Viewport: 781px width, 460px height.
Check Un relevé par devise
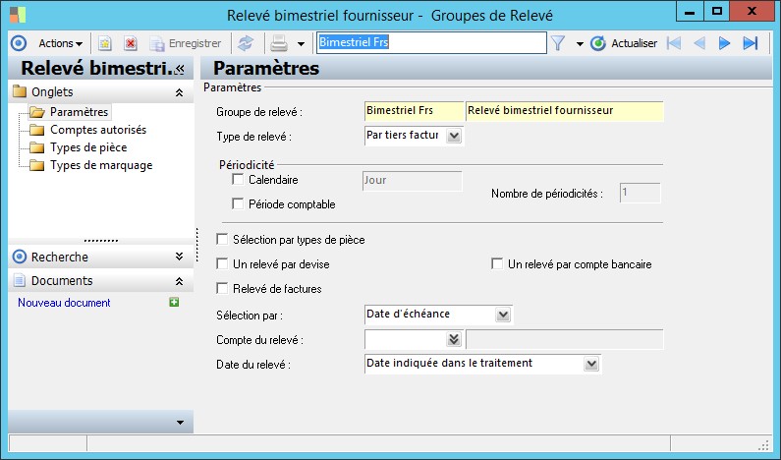[x=222, y=264]
